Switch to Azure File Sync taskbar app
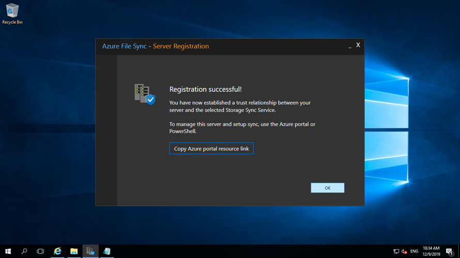This screenshot has width=460, height=258. [90, 251]
